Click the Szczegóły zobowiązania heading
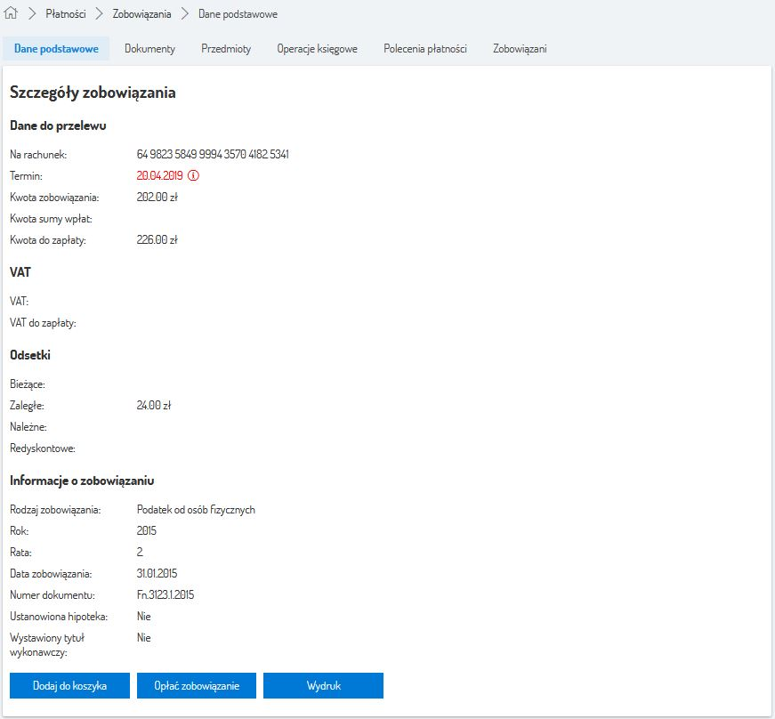Viewport: 775px width, 719px height. point(93,93)
